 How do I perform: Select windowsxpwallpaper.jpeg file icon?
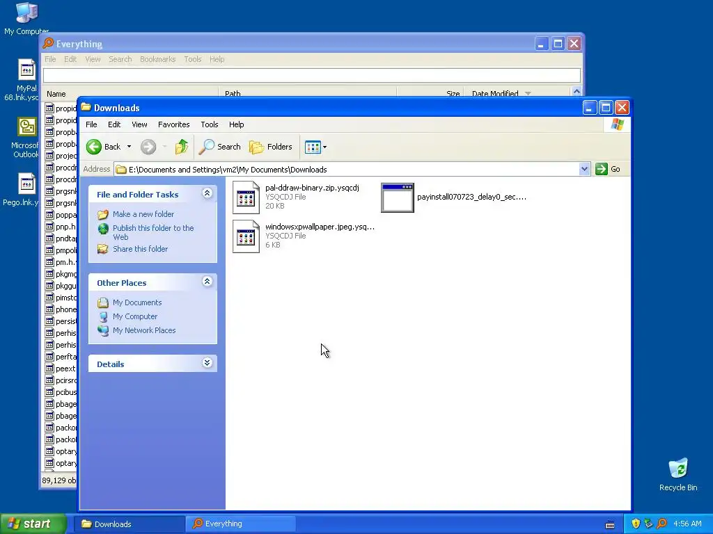click(246, 236)
